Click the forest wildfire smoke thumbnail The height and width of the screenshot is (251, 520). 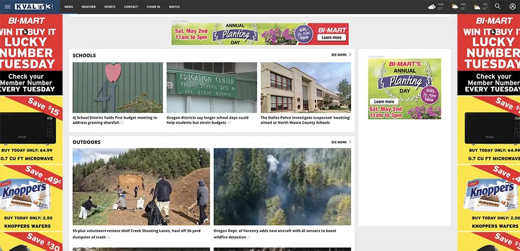coord(282,186)
